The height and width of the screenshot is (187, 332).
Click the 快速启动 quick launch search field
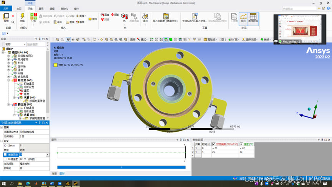[299, 8]
